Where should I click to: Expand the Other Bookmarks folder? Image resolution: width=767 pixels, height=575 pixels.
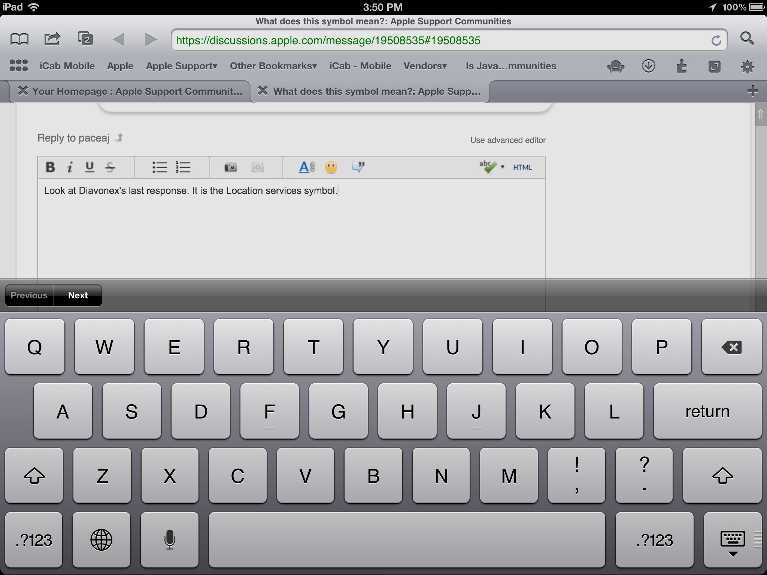tap(273, 66)
